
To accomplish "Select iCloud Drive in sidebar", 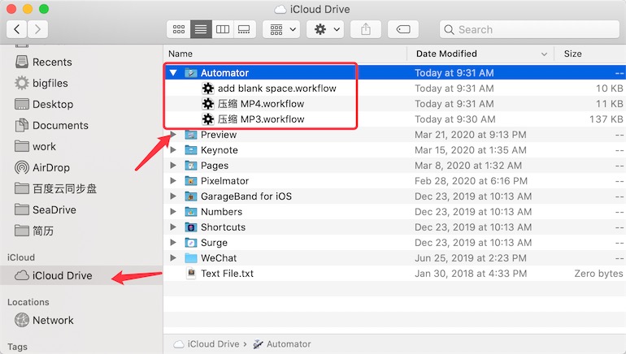I will point(62,275).
